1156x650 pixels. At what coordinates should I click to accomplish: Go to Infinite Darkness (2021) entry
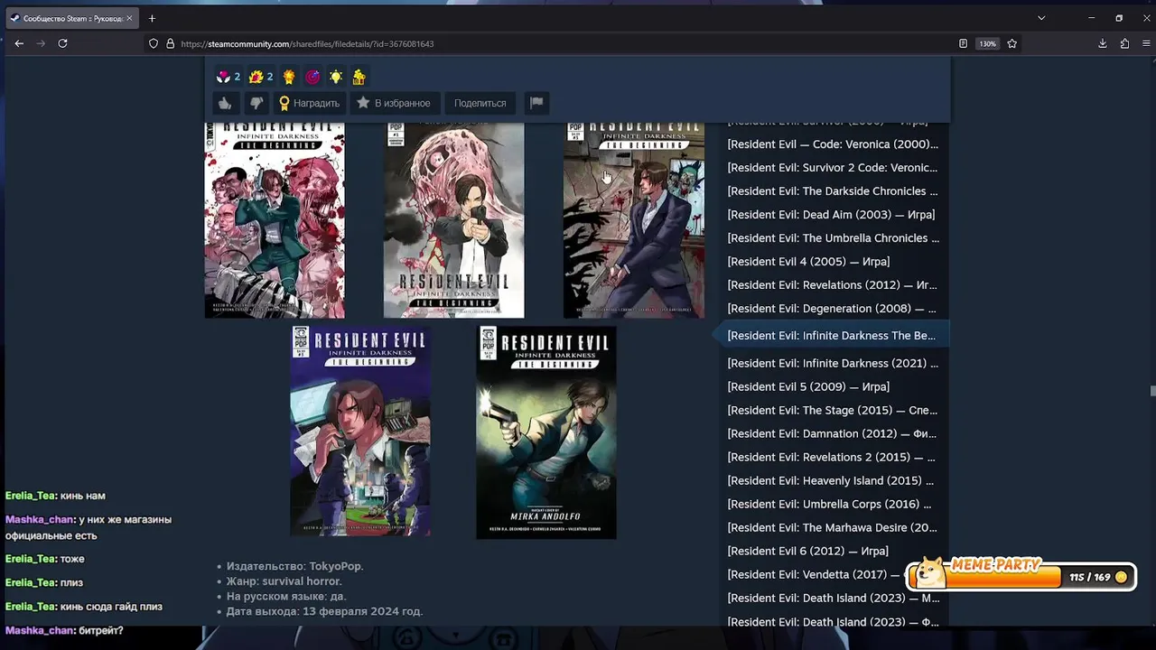tap(833, 363)
